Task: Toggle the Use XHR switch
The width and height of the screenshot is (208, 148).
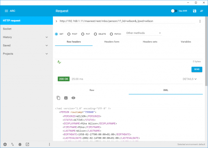Action: [174, 11]
